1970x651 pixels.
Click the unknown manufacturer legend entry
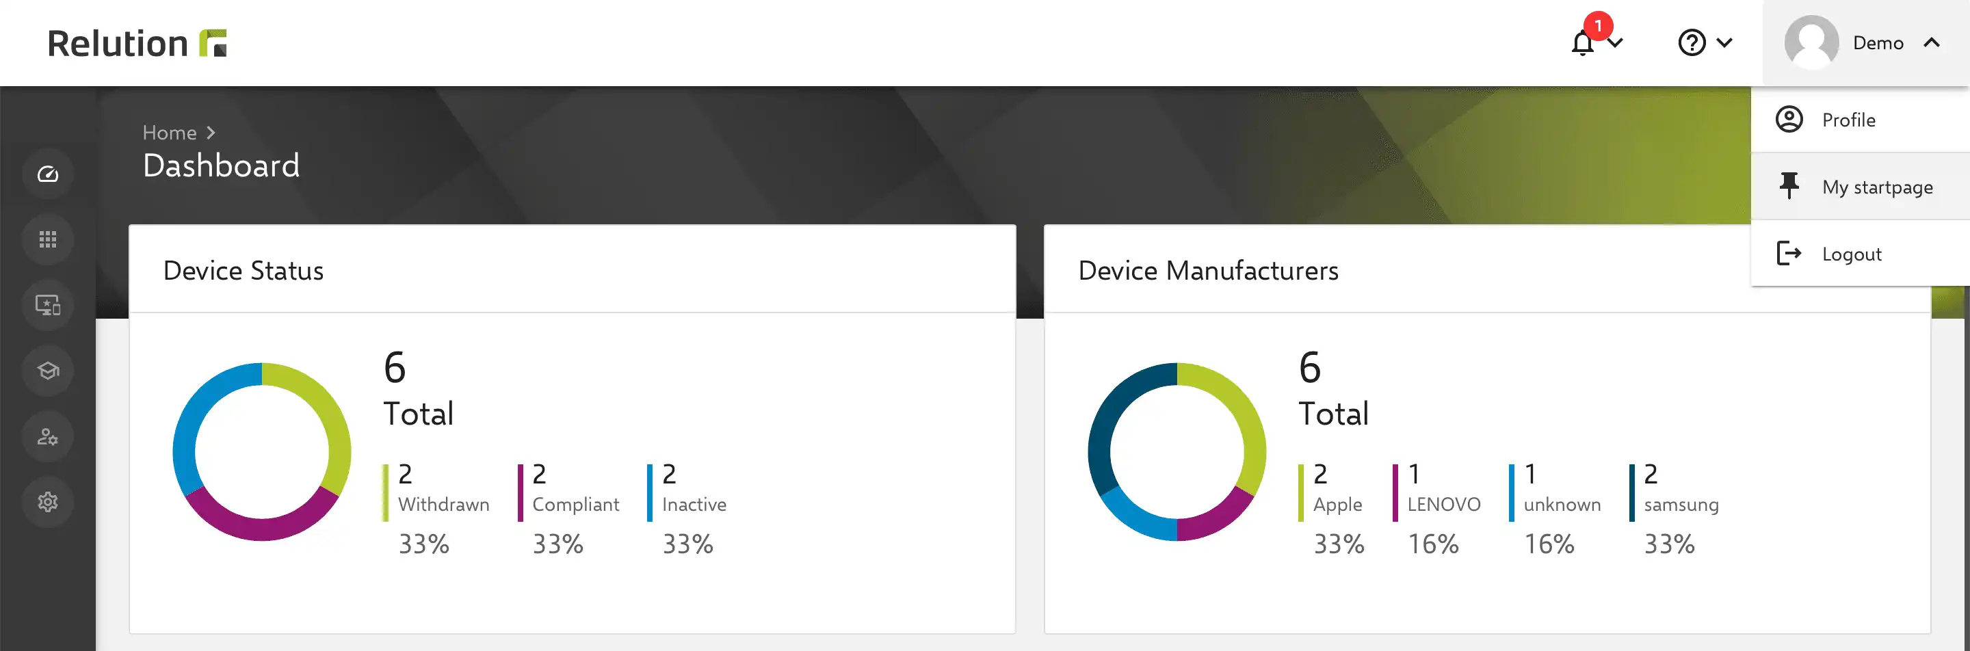(1555, 509)
